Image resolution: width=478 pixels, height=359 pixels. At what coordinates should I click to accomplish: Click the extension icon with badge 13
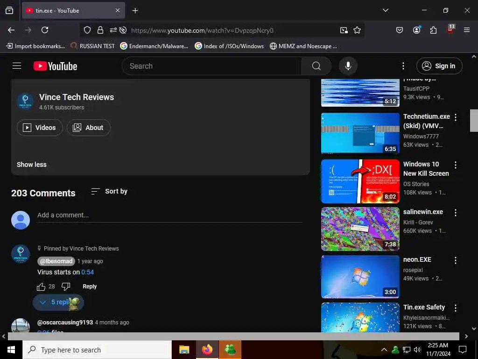450,29
